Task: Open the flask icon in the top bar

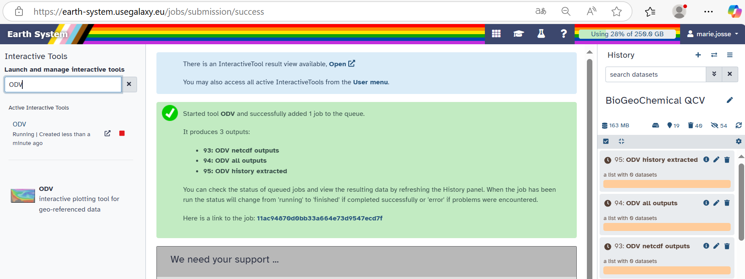Action: point(541,34)
